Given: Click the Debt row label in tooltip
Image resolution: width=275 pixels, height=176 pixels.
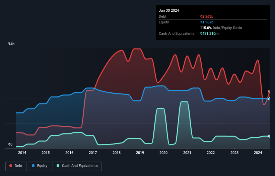Looking at the screenshot, I should pyautogui.click(x=162, y=16).
